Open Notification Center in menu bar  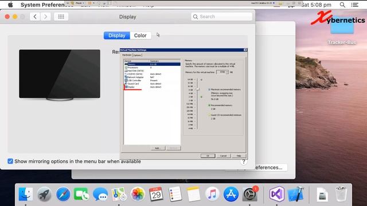click(x=354, y=5)
